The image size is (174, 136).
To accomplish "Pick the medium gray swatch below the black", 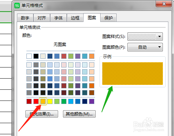I will (36, 65).
